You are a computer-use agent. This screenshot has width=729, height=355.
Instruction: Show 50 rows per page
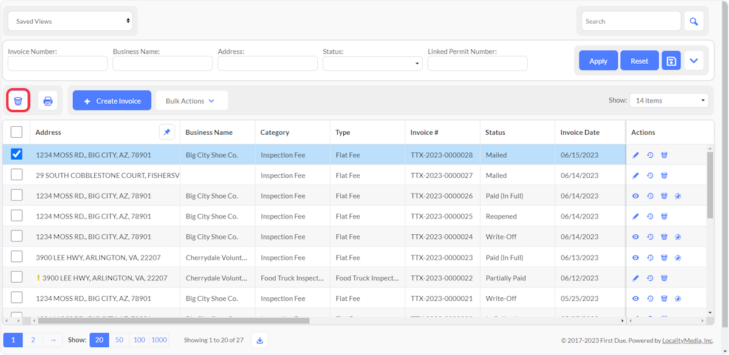click(x=119, y=340)
